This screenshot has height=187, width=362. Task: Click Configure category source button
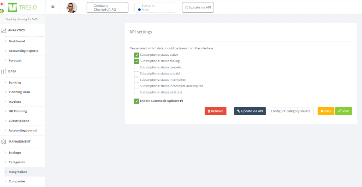click(x=291, y=111)
